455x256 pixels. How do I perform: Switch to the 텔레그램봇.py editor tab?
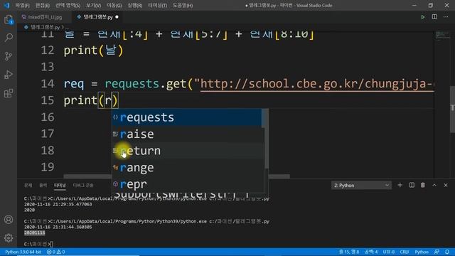point(98,17)
